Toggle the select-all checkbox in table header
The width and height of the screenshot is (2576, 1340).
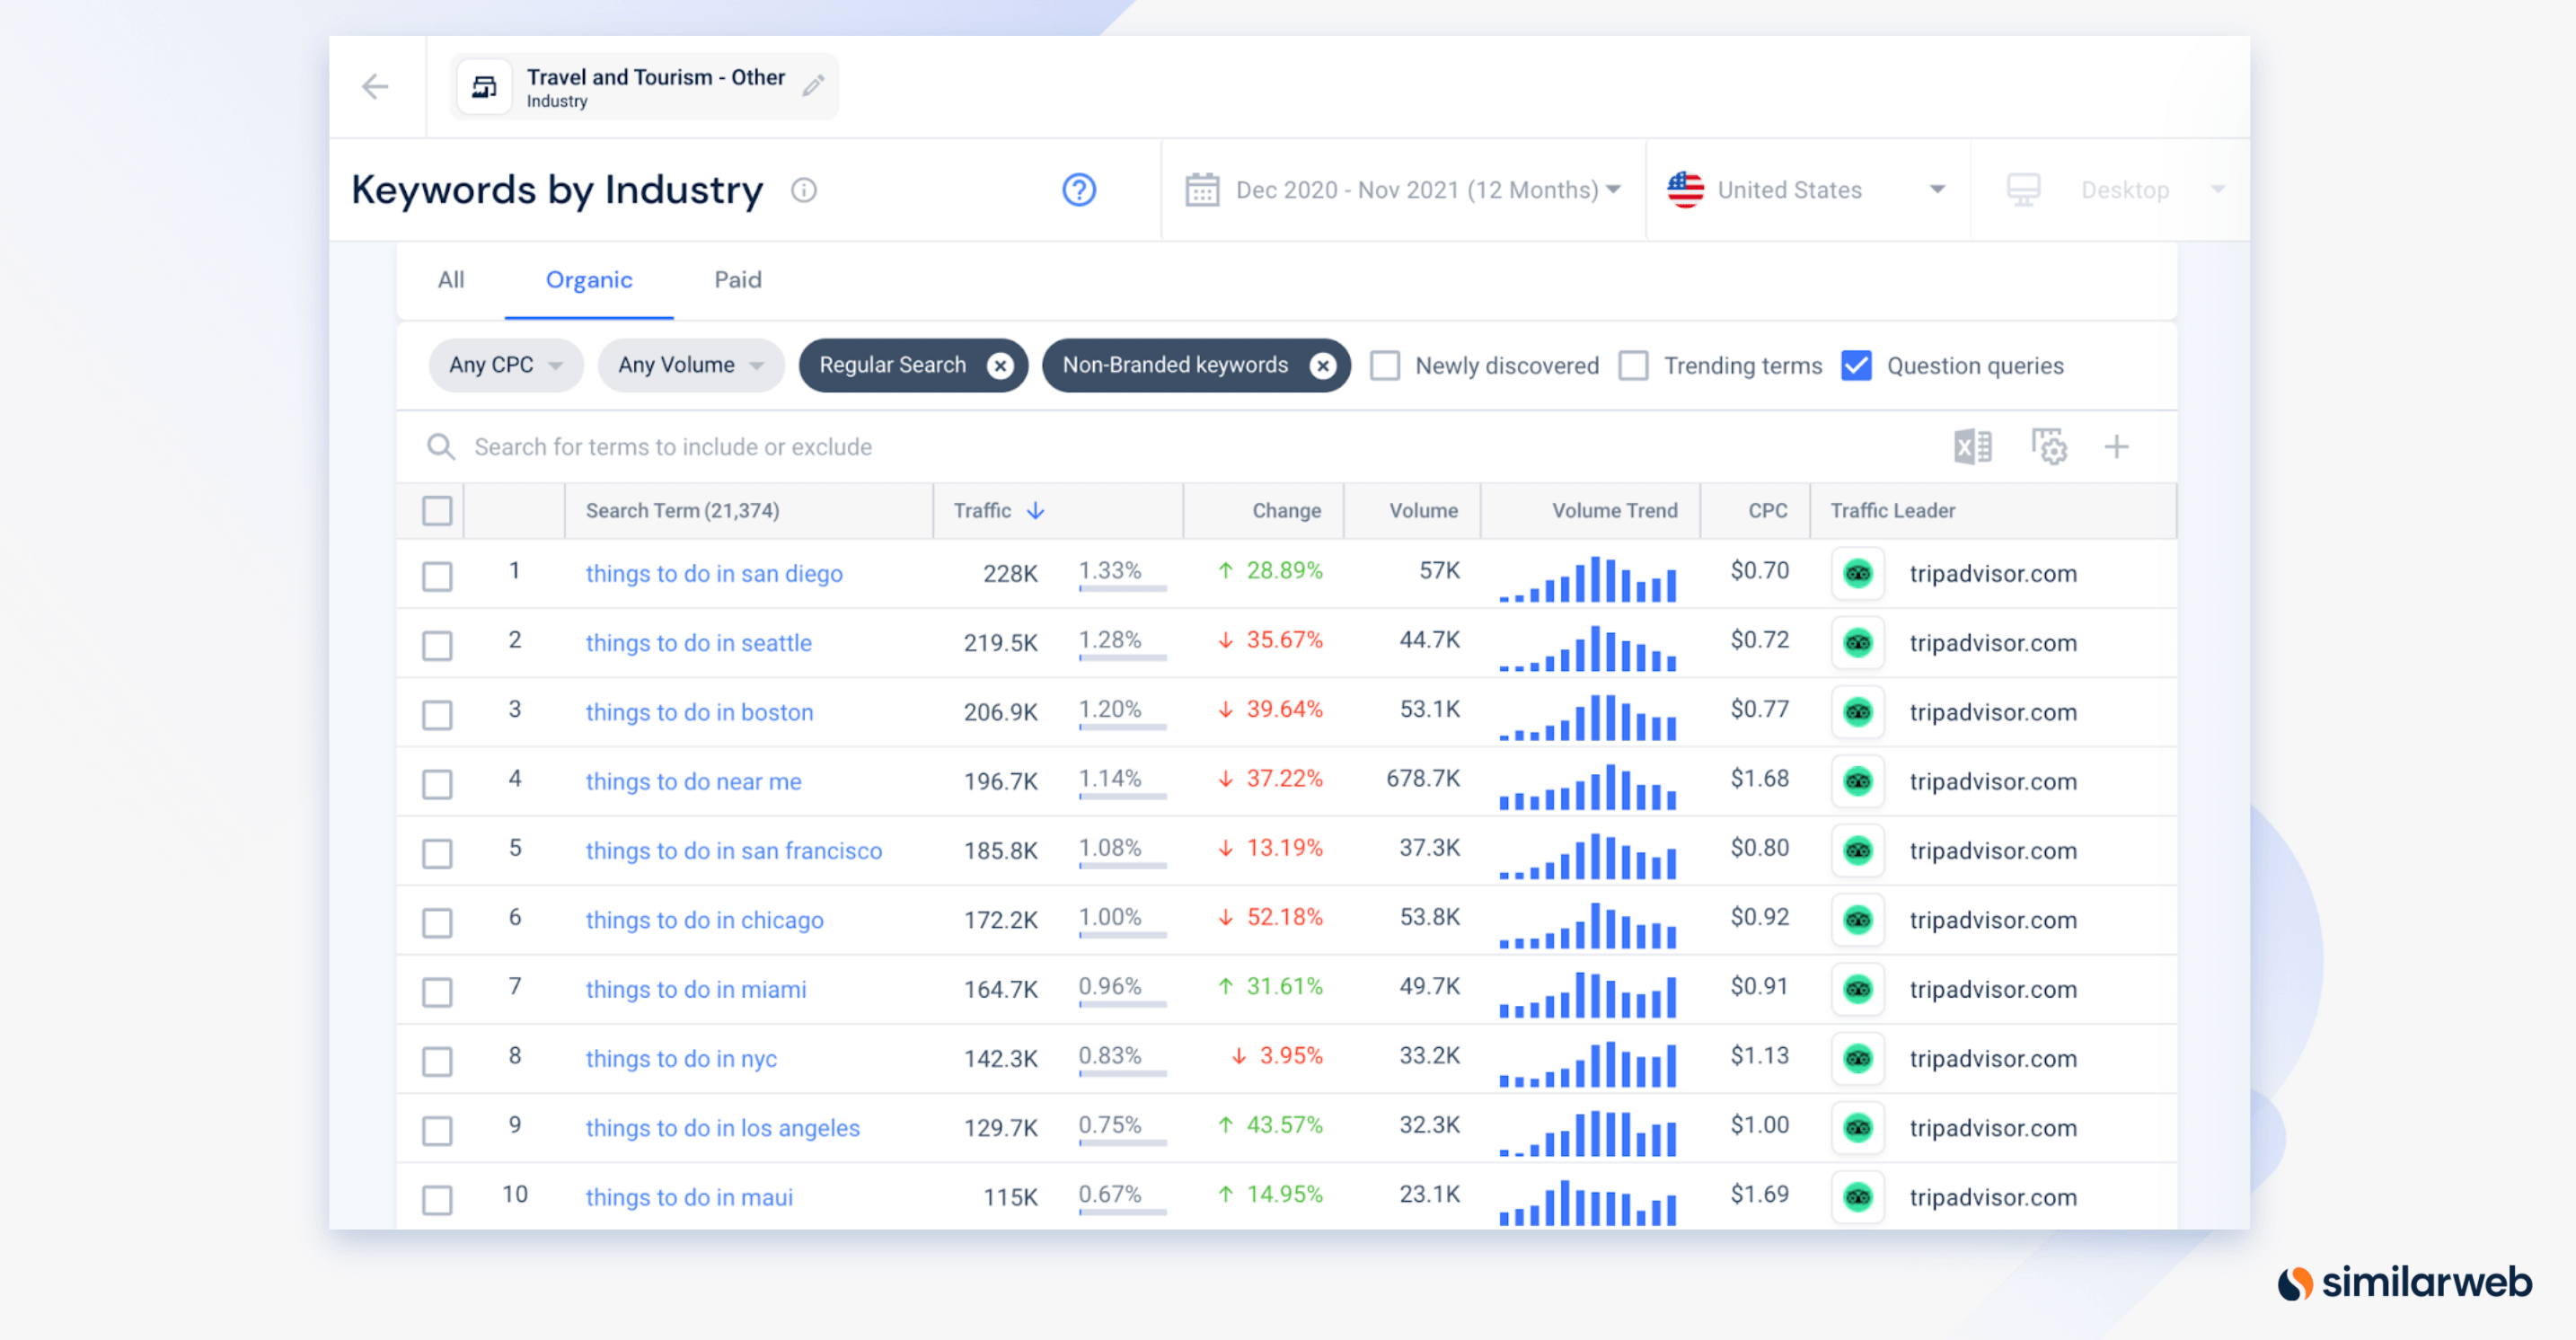[437, 511]
